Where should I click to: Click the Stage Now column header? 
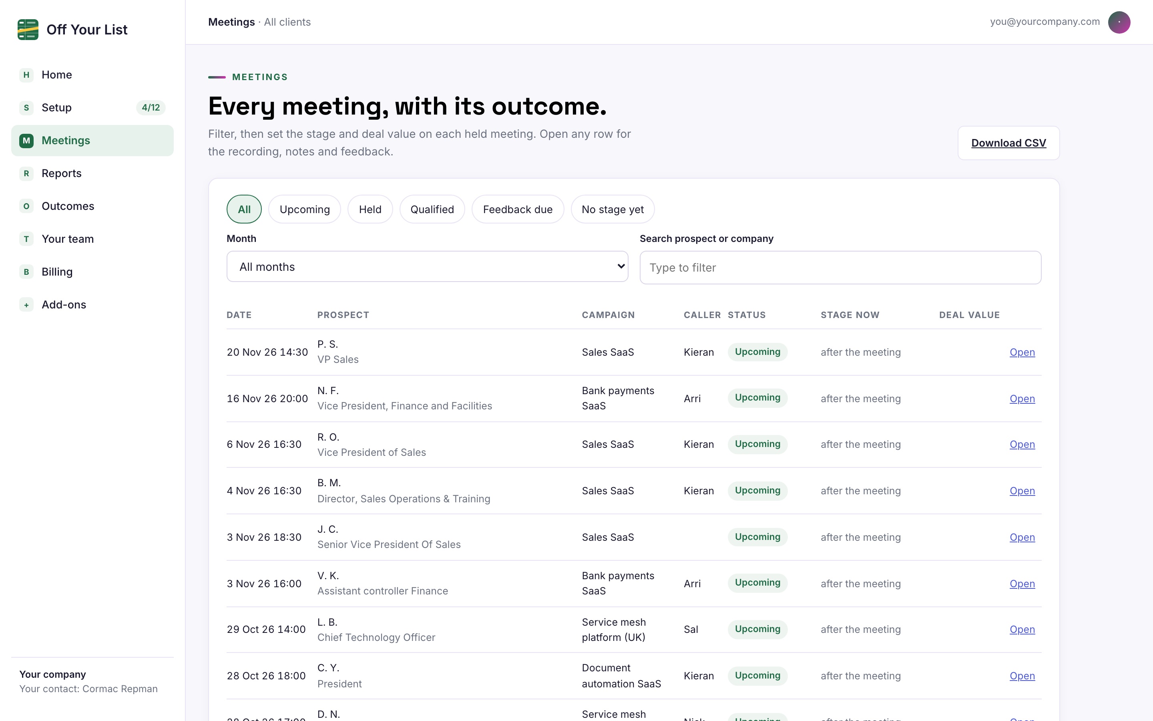click(x=850, y=315)
